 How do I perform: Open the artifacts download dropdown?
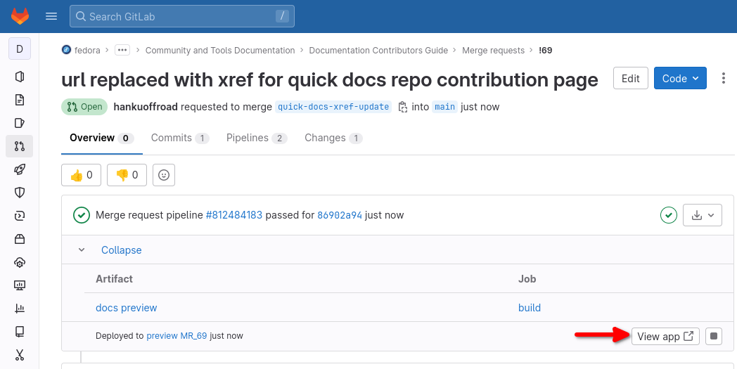(x=703, y=215)
